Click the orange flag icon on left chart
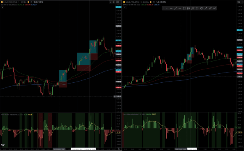This screenshot has width=244, height=151. tap(28, 2)
